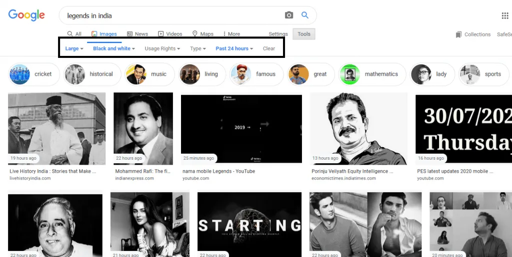512x257 pixels.
Task: Expand the Past 24 hours time dropdown
Action: (x=234, y=48)
